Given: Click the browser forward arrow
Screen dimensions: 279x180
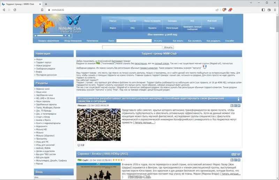Looking at the screenshot, I should pyautogui.click(x=9, y=10).
